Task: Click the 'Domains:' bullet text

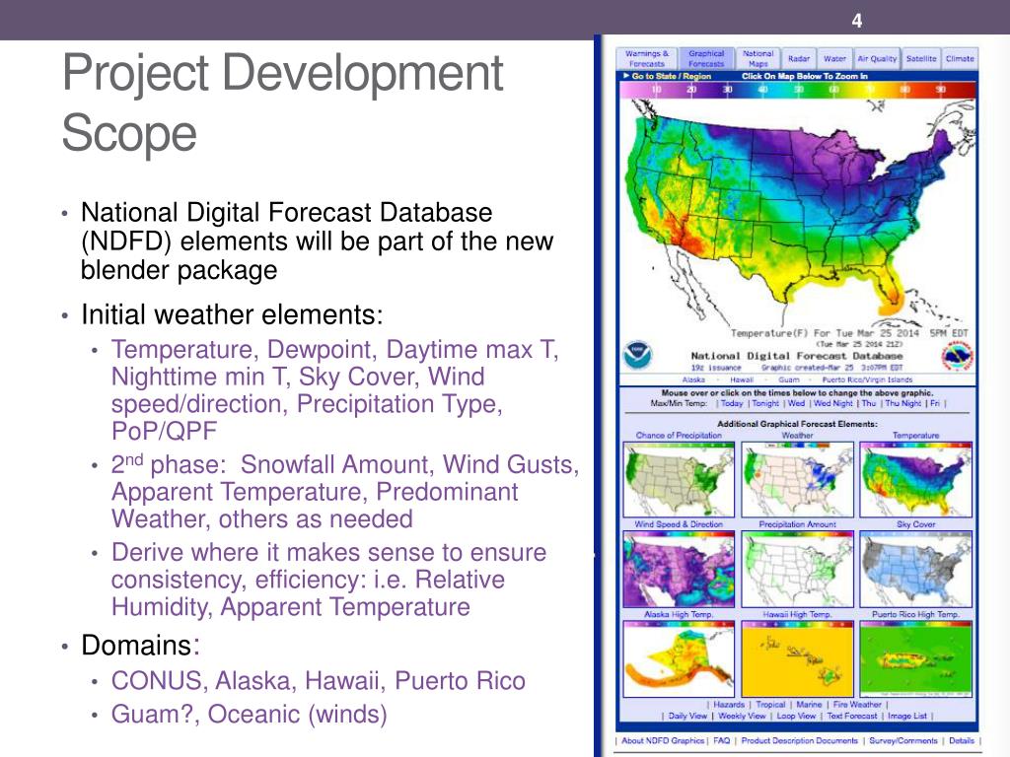Action: click(140, 645)
